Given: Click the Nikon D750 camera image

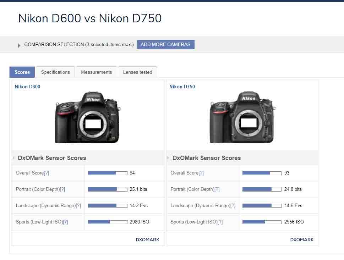Looking at the screenshot, I should (x=242, y=117).
